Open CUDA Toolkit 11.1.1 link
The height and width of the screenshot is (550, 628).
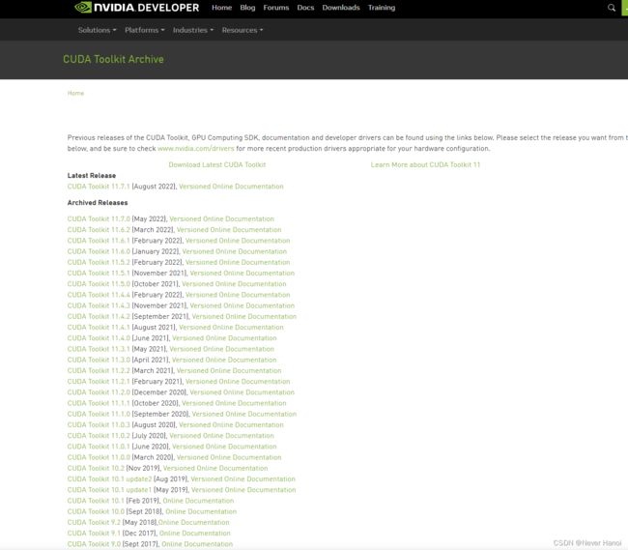(x=99, y=402)
